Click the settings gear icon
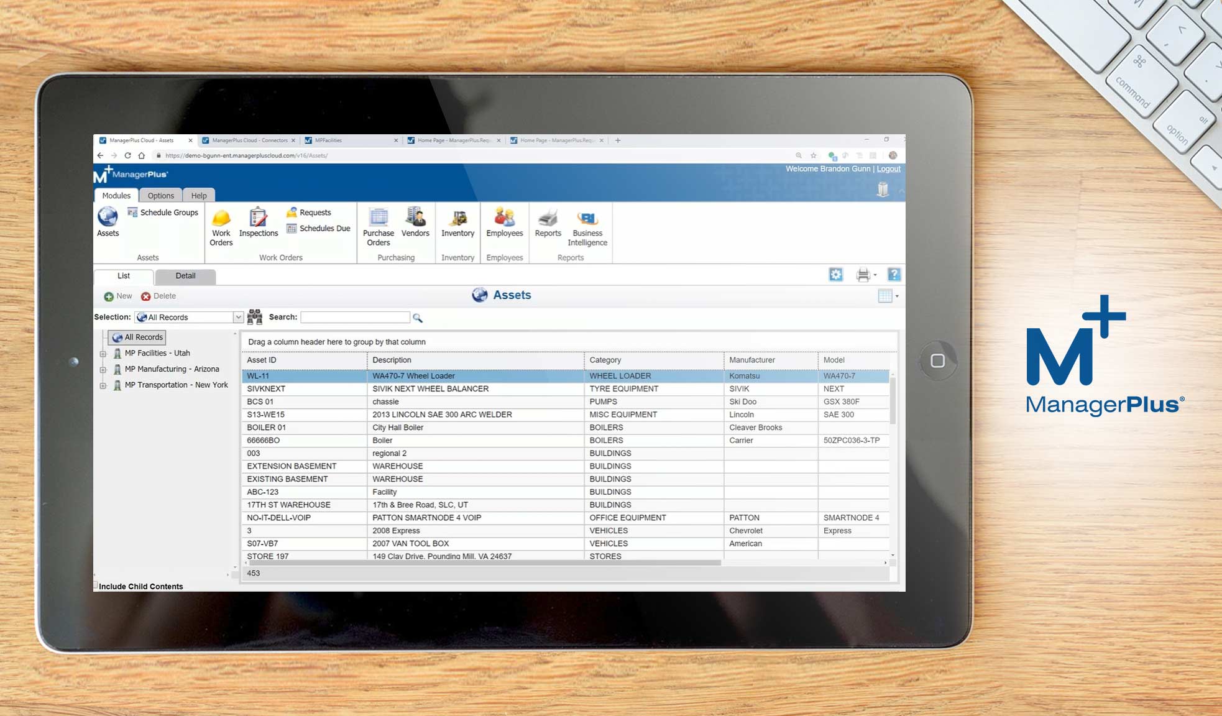Image resolution: width=1222 pixels, height=716 pixels. [836, 274]
